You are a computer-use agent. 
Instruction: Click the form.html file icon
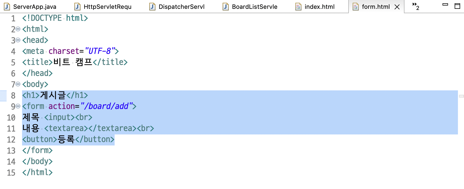(x=356, y=7)
